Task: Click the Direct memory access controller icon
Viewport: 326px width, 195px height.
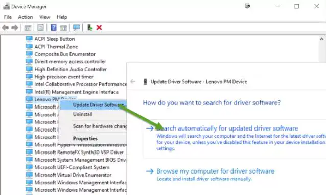Action: click(x=29, y=61)
